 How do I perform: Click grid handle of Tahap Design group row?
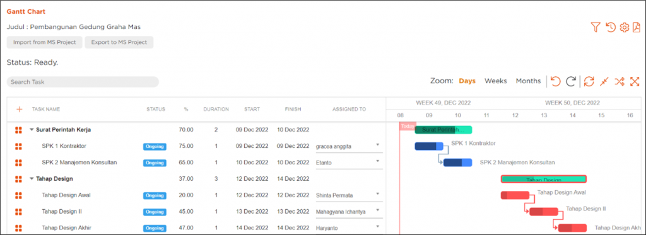(18, 179)
